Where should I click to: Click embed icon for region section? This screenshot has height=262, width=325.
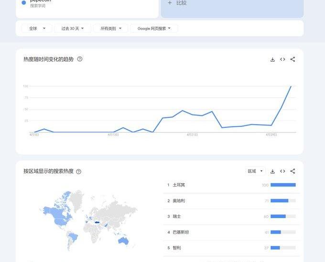coord(282,171)
